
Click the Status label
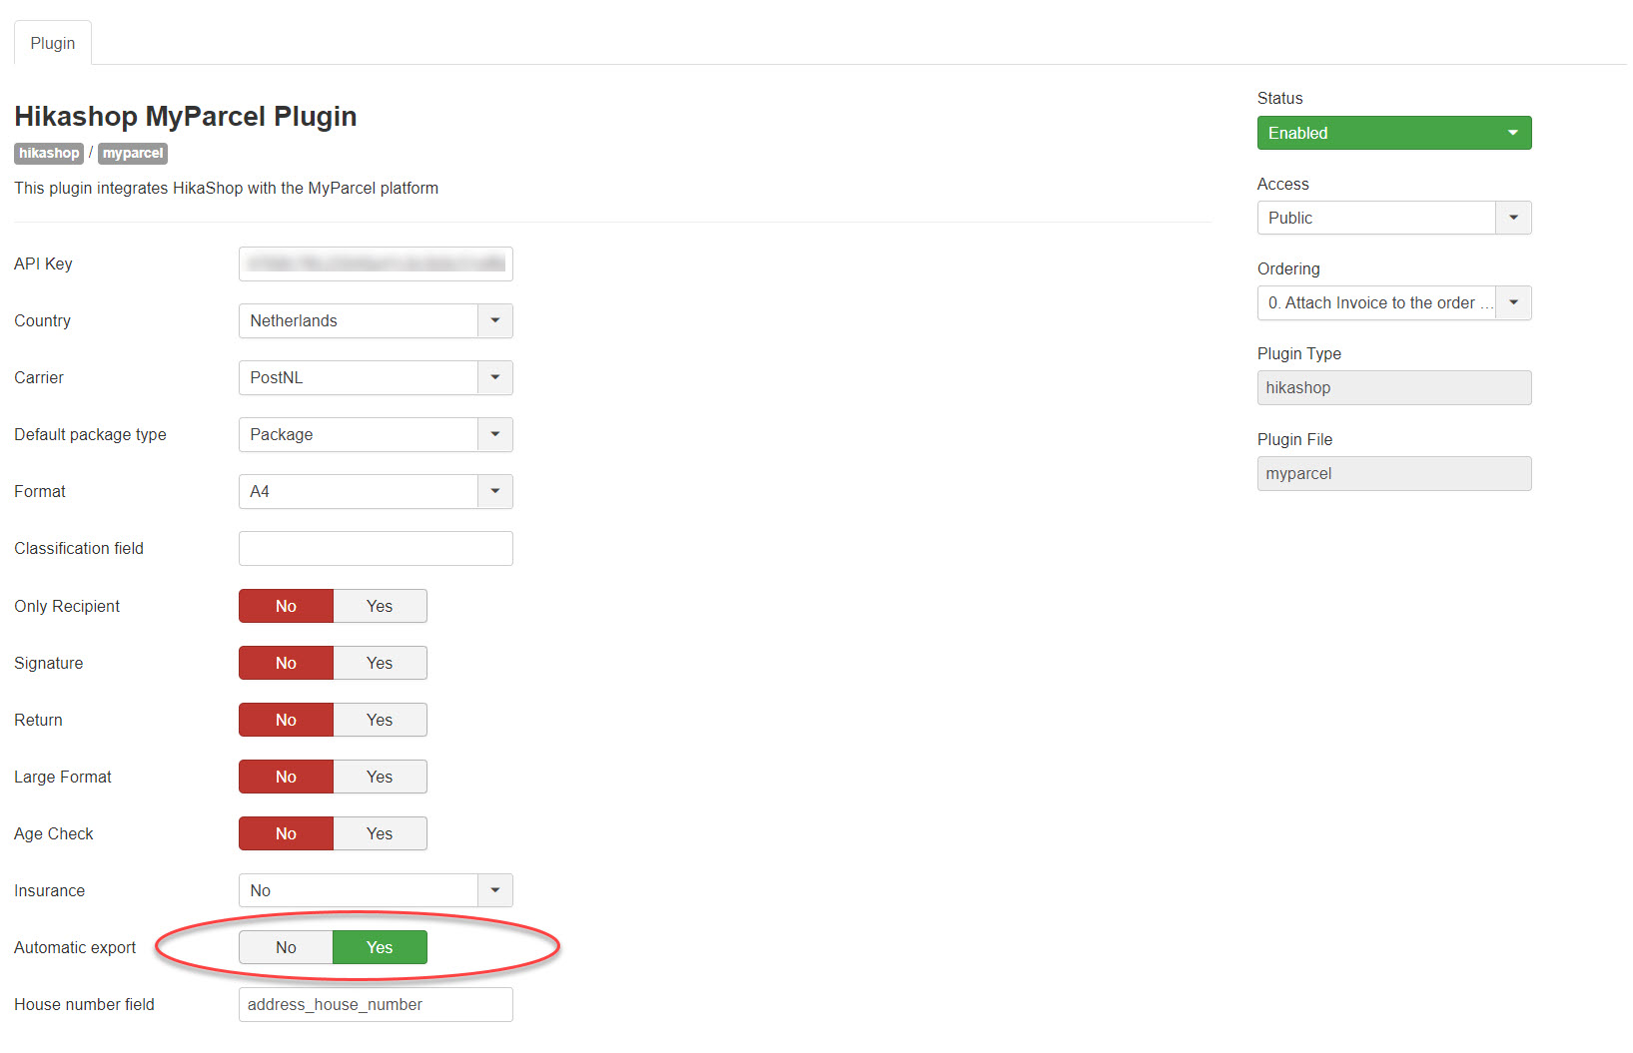1280,98
